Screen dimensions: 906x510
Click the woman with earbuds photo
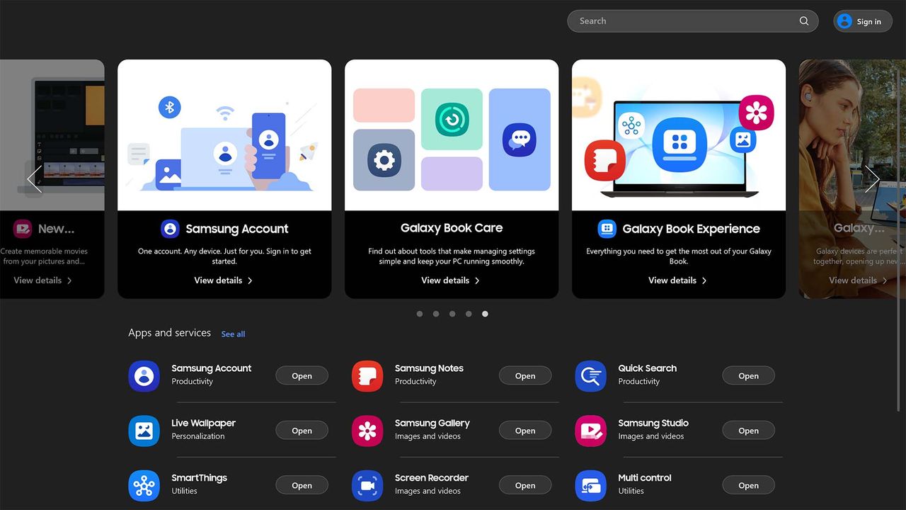(852, 135)
